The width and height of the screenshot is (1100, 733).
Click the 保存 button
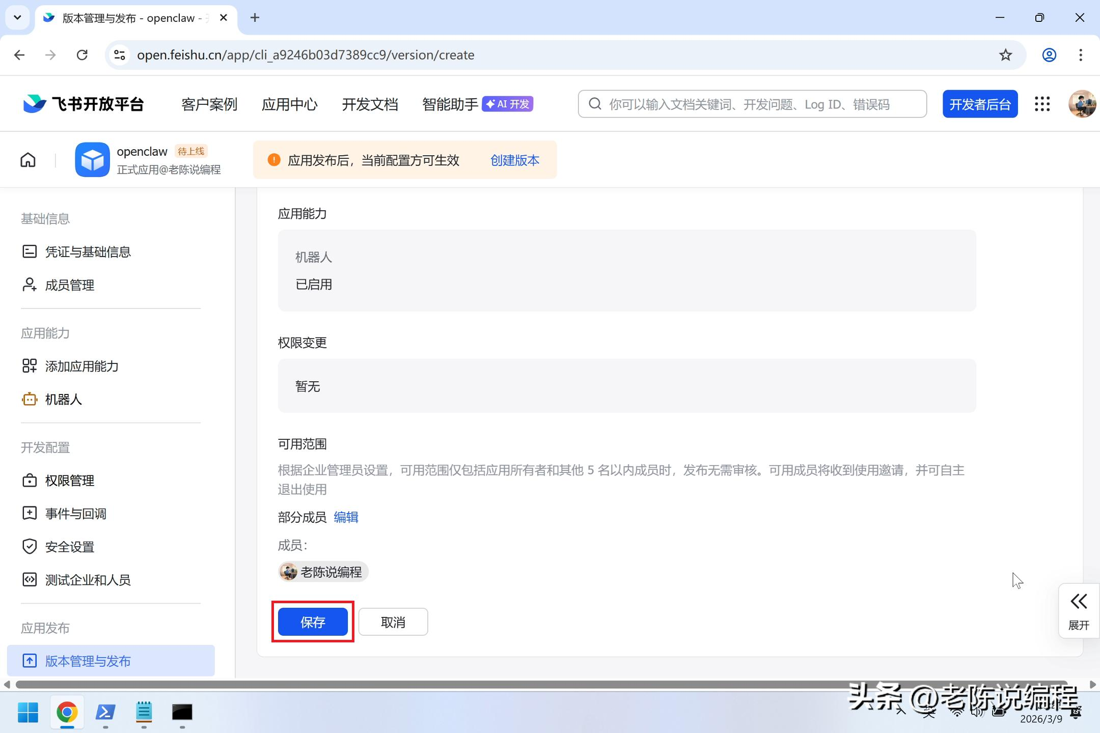(313, 622)
